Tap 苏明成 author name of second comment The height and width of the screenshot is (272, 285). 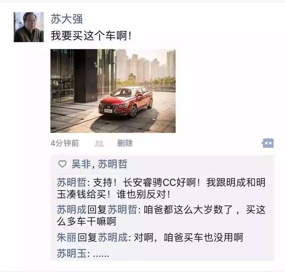[71, 209]
